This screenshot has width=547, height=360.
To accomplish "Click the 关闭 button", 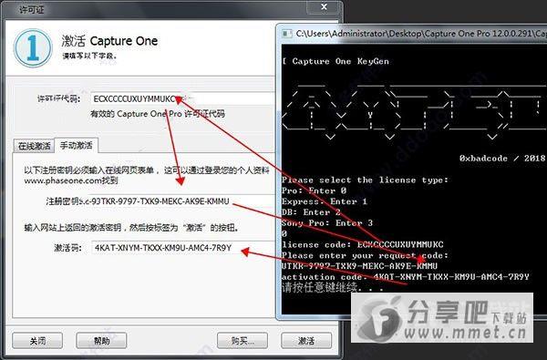I will click(37, 341).
